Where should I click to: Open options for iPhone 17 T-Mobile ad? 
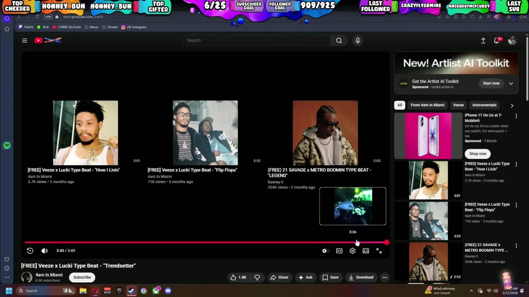click(516, 116)
